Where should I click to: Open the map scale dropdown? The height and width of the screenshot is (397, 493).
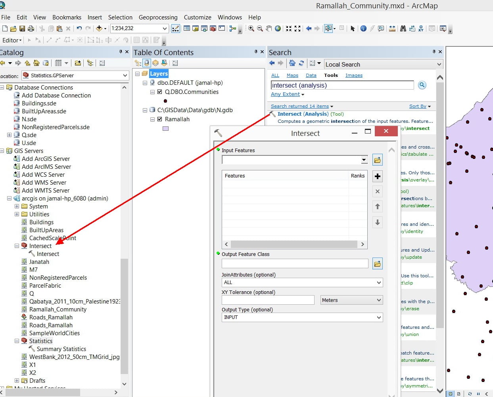[x=165, y=29]
